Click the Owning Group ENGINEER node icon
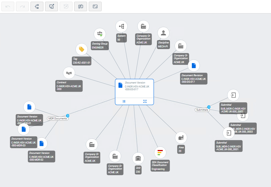The width and height of the screenshot is (271, 187). (x=100, y=34)
